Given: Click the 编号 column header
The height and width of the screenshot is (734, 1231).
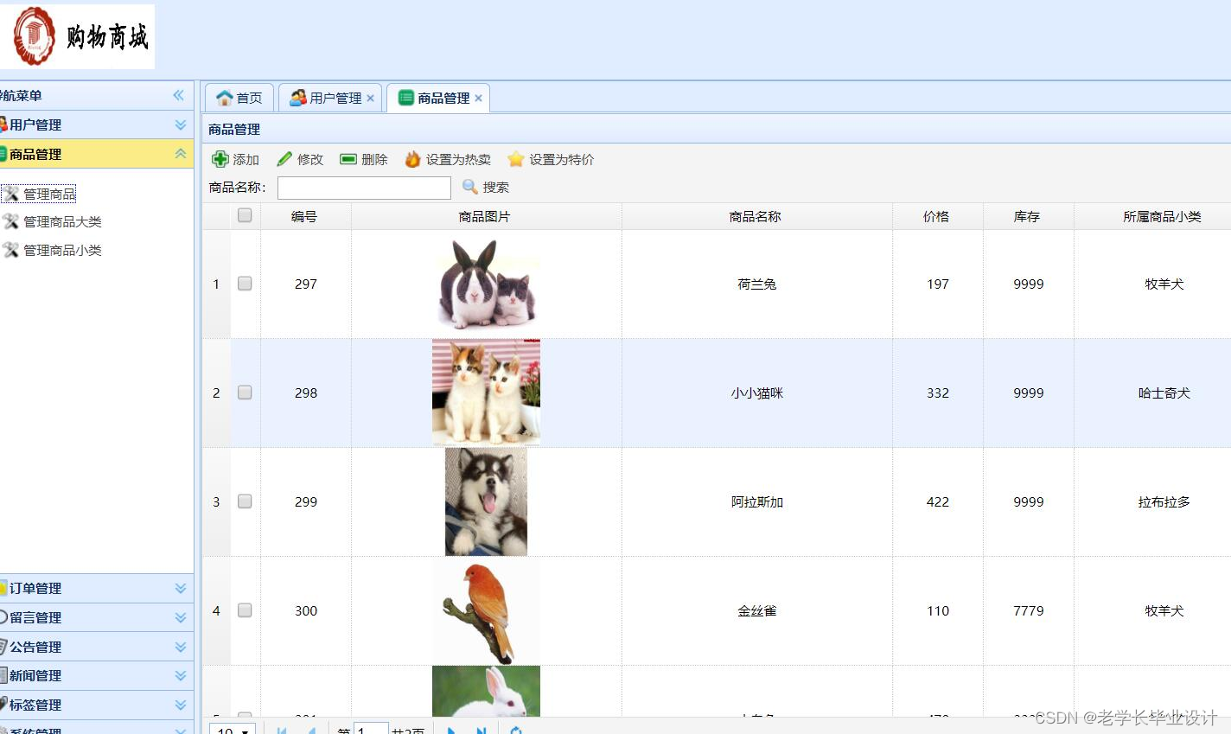Looking at the screenshot, I should pos(304,216).
